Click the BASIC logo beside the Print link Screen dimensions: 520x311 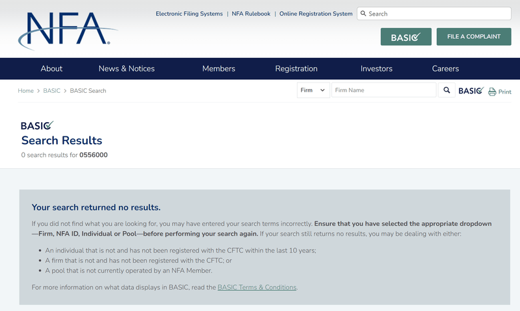[x=471, y=90]
